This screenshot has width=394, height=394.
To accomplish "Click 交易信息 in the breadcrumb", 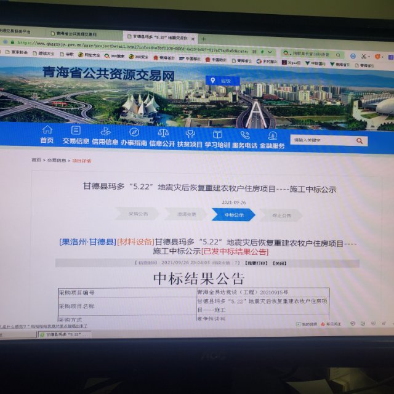I will (56, 160).
